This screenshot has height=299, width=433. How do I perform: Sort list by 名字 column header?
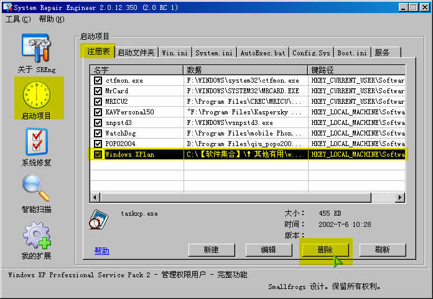(137, 70)
